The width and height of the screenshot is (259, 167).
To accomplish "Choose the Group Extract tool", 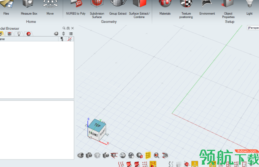I will [x=118, y=7].
